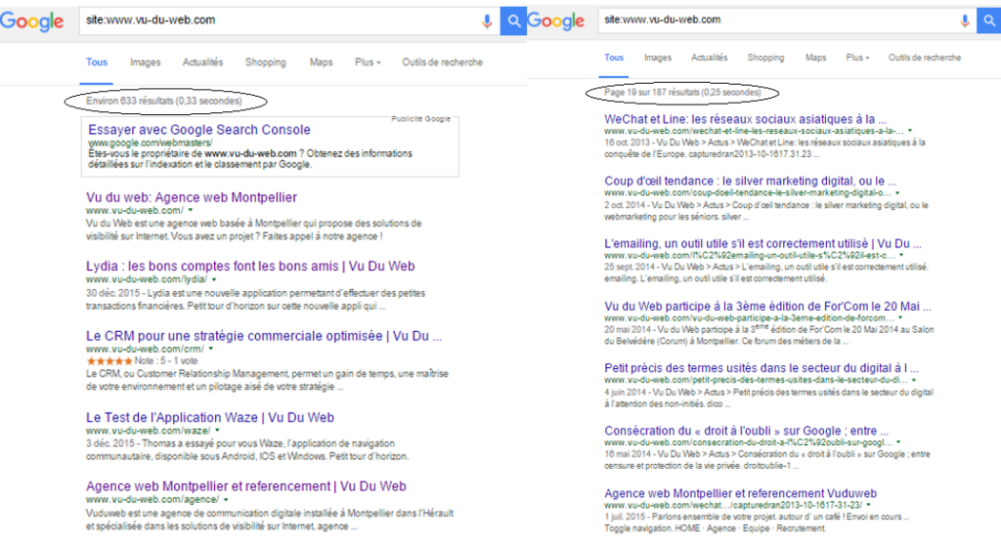Open 'Agence web Montpellier et referencement | Vu Du Web'
1001x542 pixels.
pos(245,486)
